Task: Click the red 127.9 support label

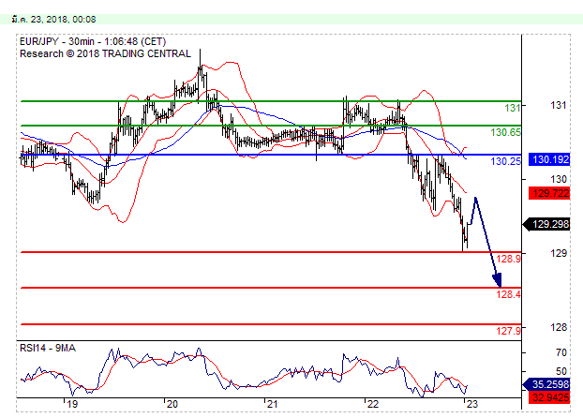Action: coord(508,331)
